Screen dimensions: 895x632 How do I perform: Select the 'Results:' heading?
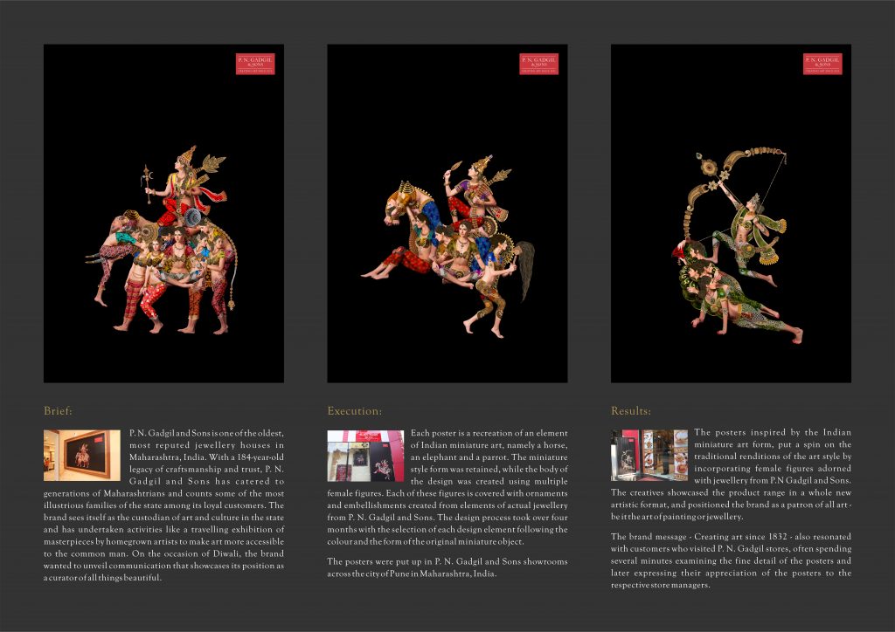631,411
